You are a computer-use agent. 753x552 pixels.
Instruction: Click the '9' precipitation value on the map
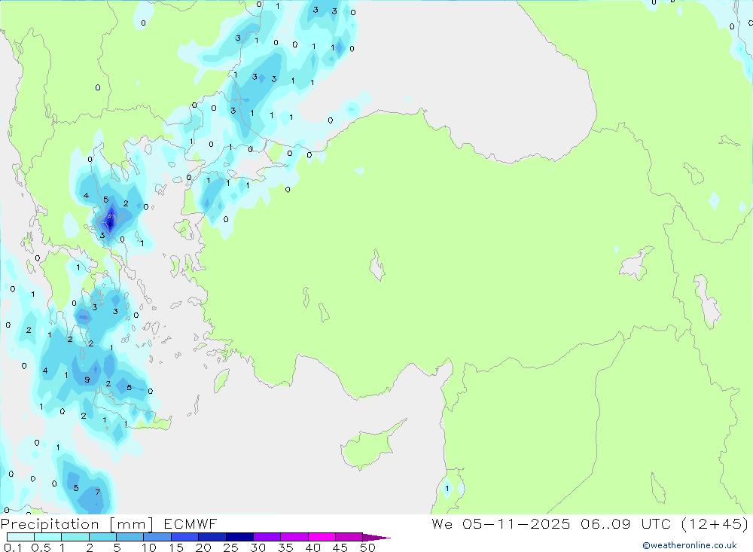point(87,380)
